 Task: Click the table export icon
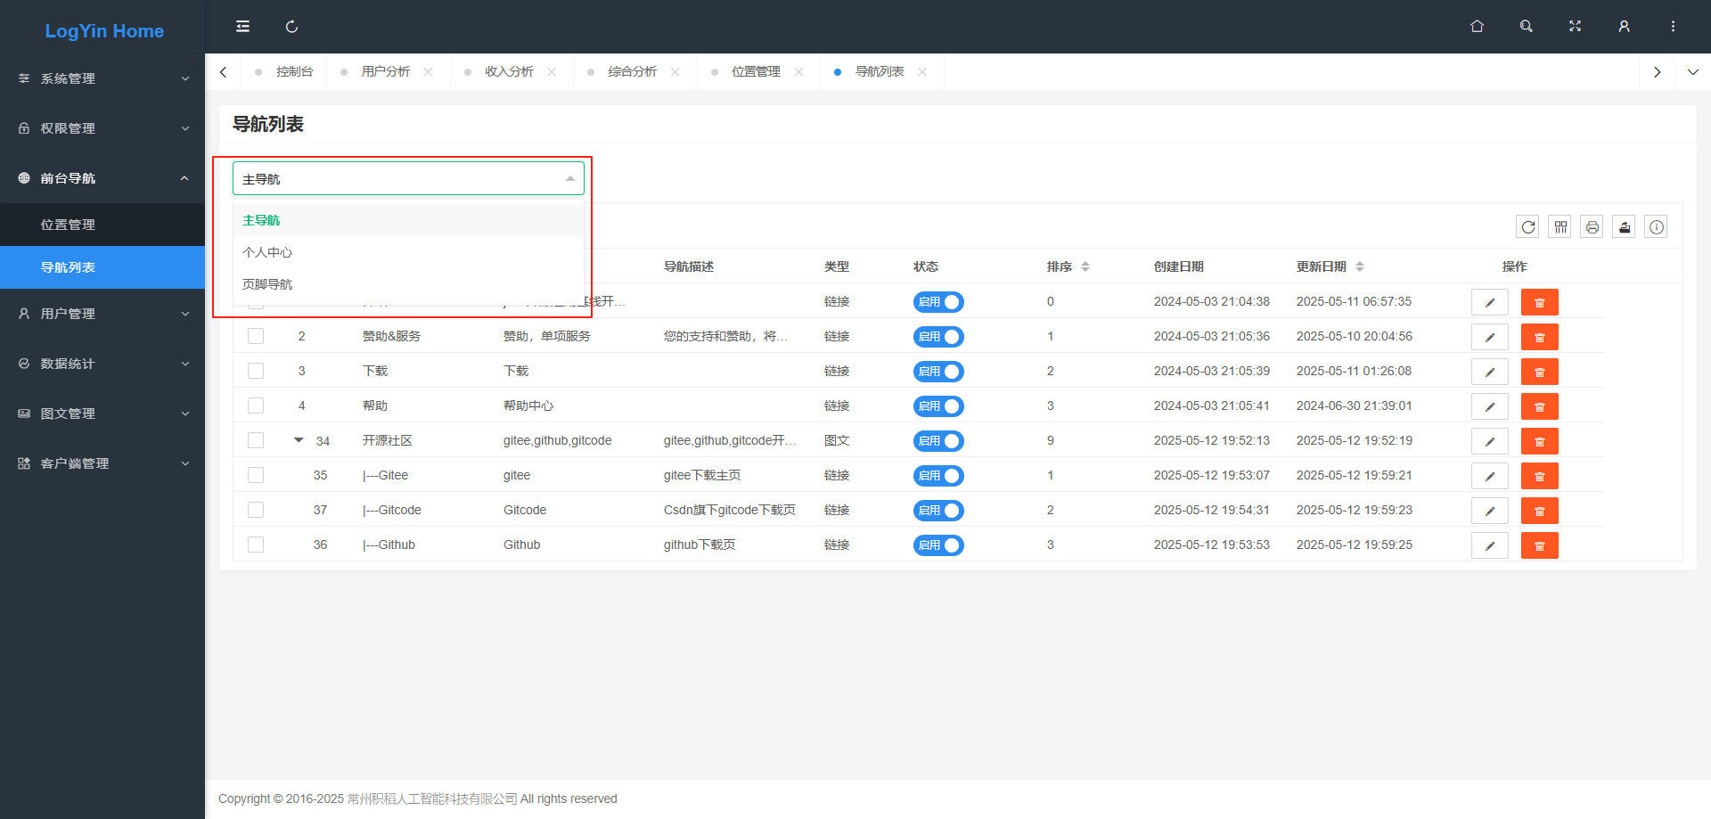[x=1624, y=227]
